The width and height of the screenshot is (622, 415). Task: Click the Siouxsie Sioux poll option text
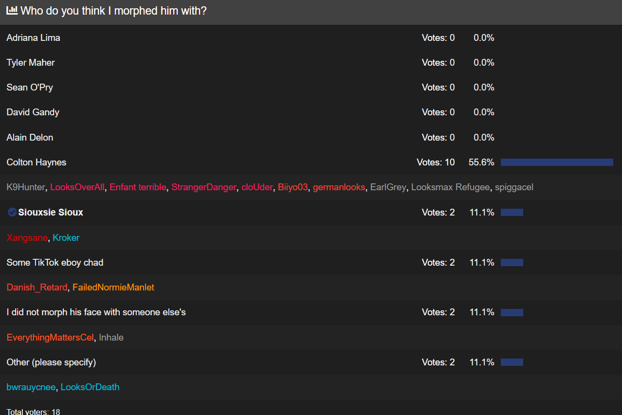pos(51,212)
